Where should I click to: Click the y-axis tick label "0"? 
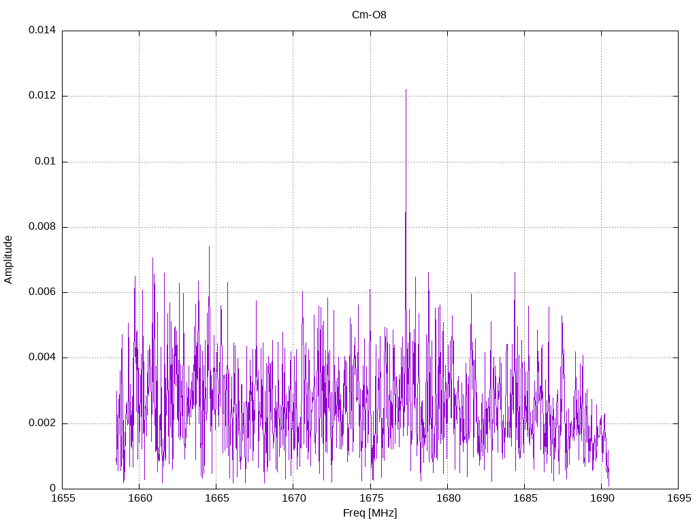(x=53, y=488)
